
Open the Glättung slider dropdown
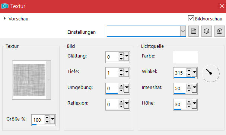127,56
